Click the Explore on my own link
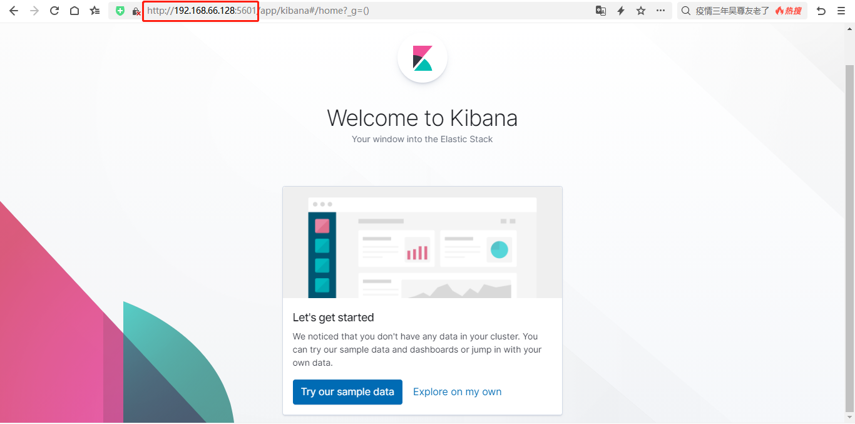855x424 pixels. (458, 392)
